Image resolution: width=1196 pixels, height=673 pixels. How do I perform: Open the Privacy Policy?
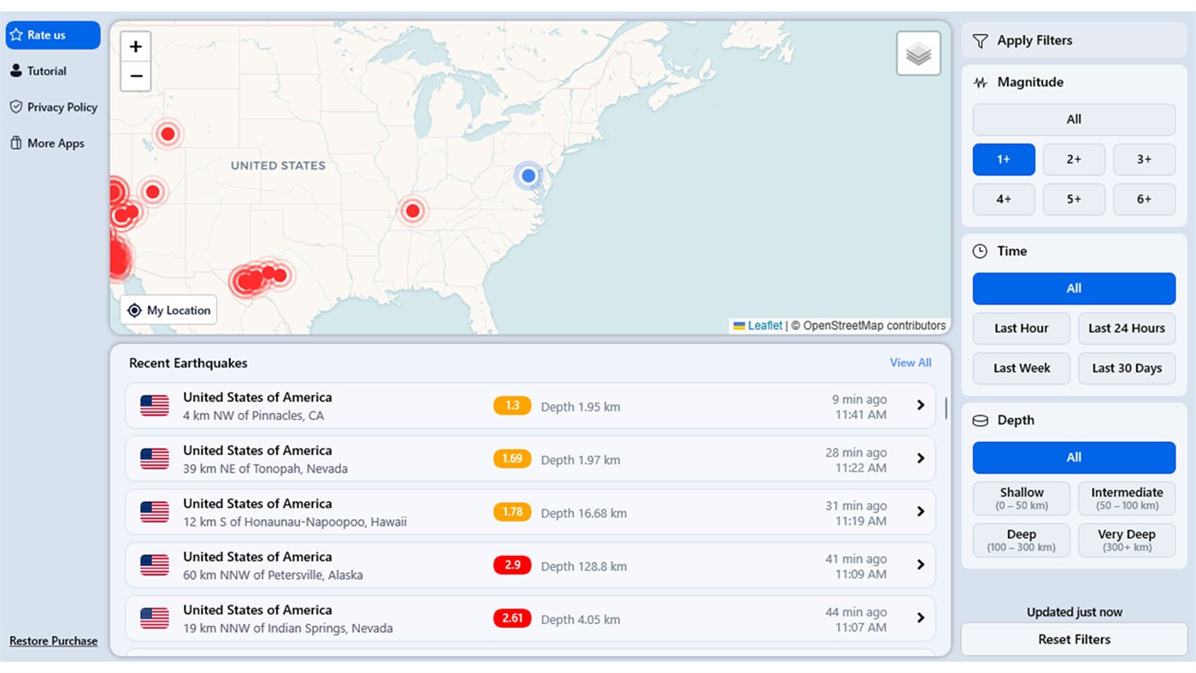(x=53, y=107)
